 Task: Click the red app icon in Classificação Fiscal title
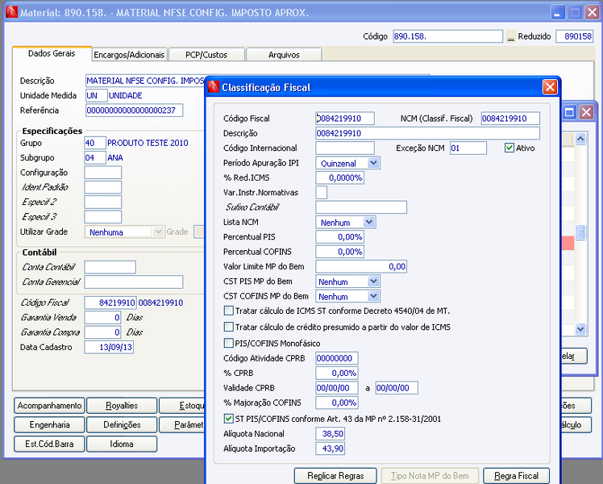214,87
